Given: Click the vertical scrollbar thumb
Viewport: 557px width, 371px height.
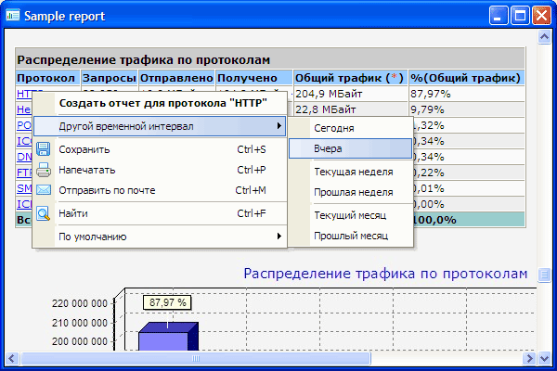Looking at the screenshot, I should 544,275.
